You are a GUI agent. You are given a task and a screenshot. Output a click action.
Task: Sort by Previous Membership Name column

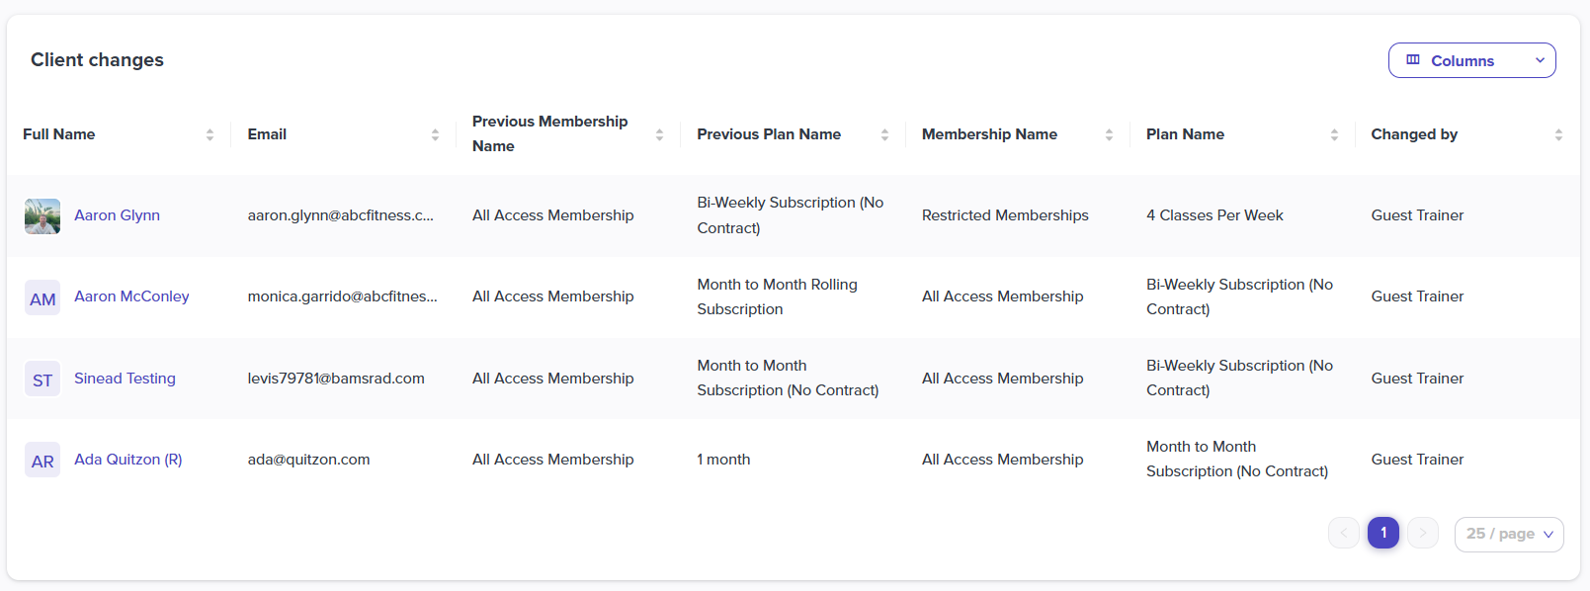point(659,134)
